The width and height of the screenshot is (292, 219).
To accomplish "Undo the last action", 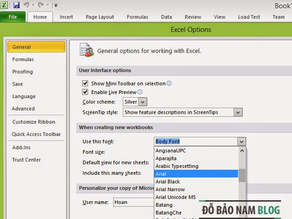I will [x=26, y=5].
